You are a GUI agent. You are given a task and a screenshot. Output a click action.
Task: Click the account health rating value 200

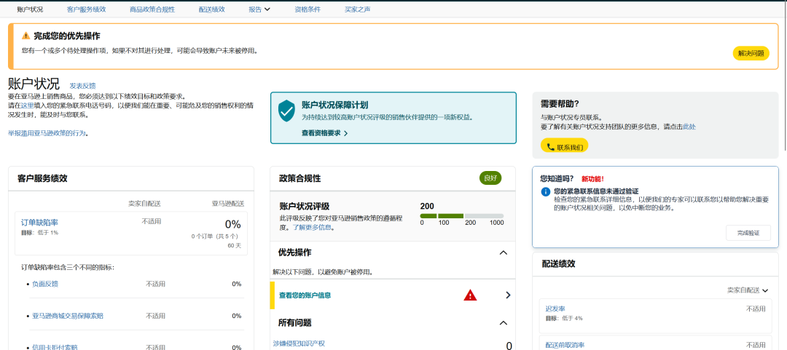pyautogui.click(x=427, y=206)
